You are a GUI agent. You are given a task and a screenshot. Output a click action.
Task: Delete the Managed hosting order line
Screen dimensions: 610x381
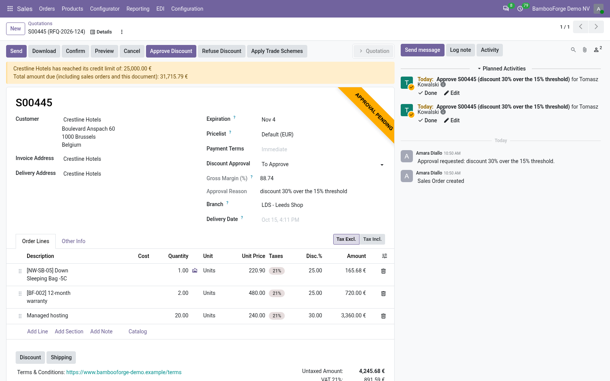tap(384, 316)
